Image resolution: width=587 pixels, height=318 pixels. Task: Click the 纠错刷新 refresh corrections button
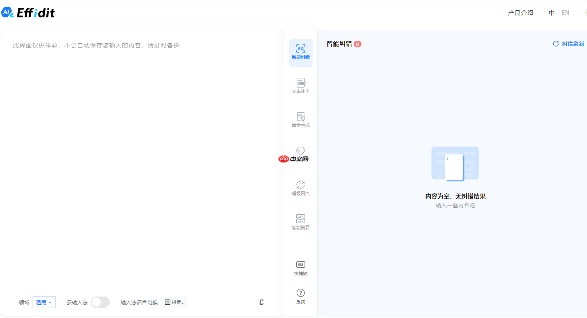pos(568,44)
